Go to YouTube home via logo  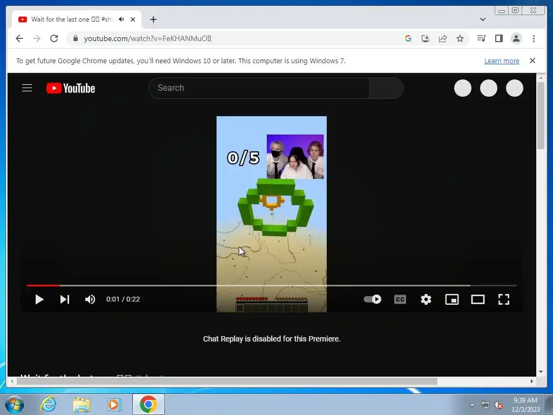click(71, 88)
